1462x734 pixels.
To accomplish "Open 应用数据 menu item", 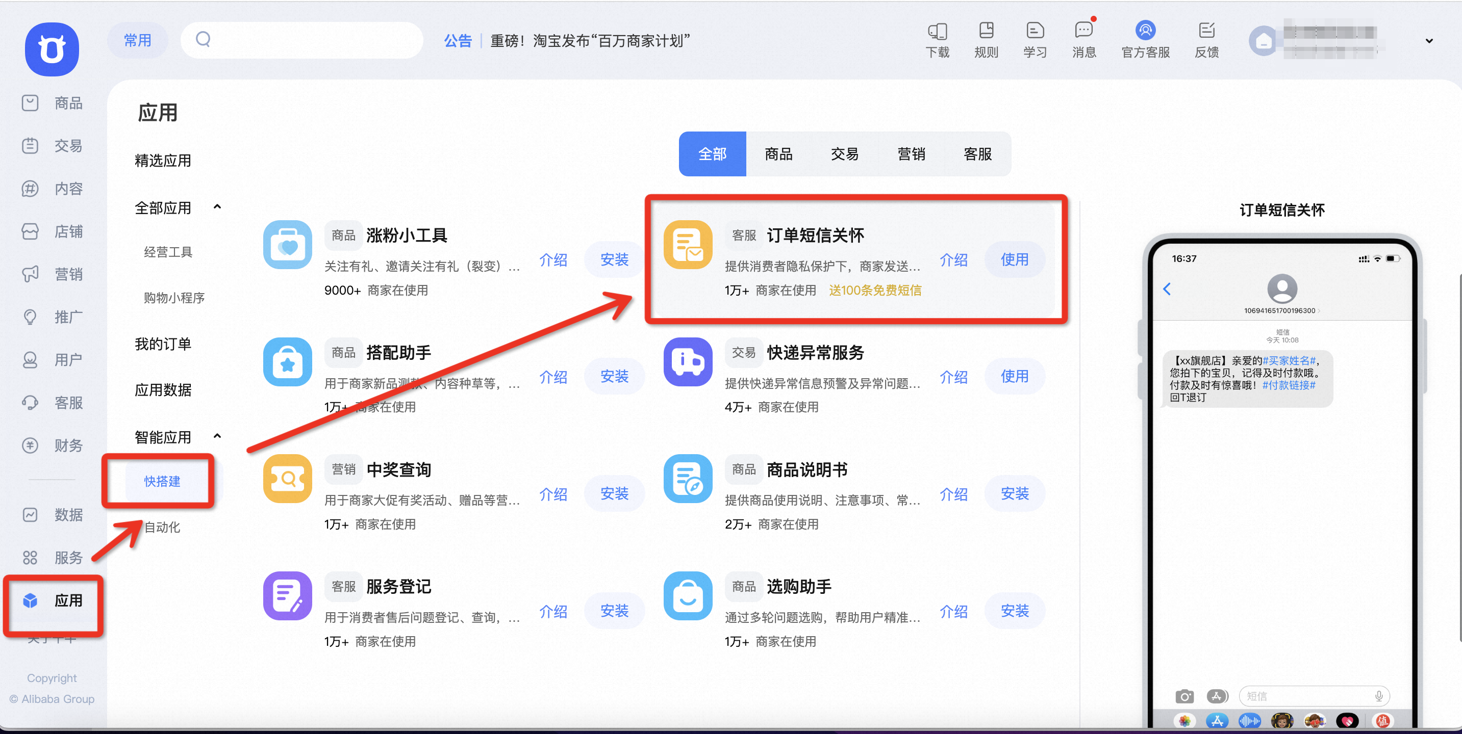I will point(163,390).
